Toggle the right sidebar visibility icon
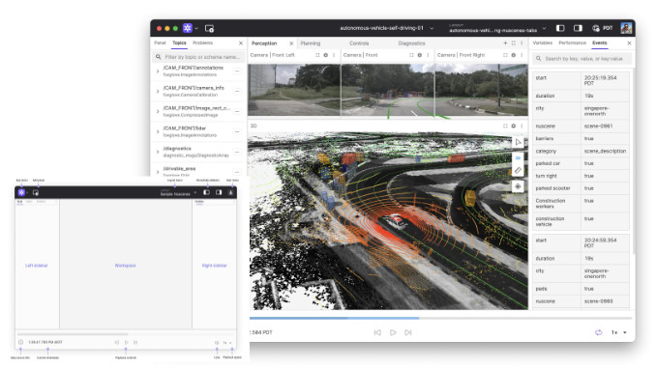This screenshot has width=656, height=368. coord(578,28)
